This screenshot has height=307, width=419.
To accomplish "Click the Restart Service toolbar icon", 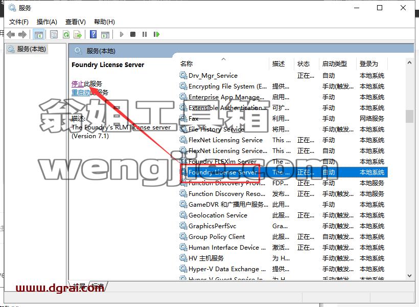I will [x=156, y=34].
